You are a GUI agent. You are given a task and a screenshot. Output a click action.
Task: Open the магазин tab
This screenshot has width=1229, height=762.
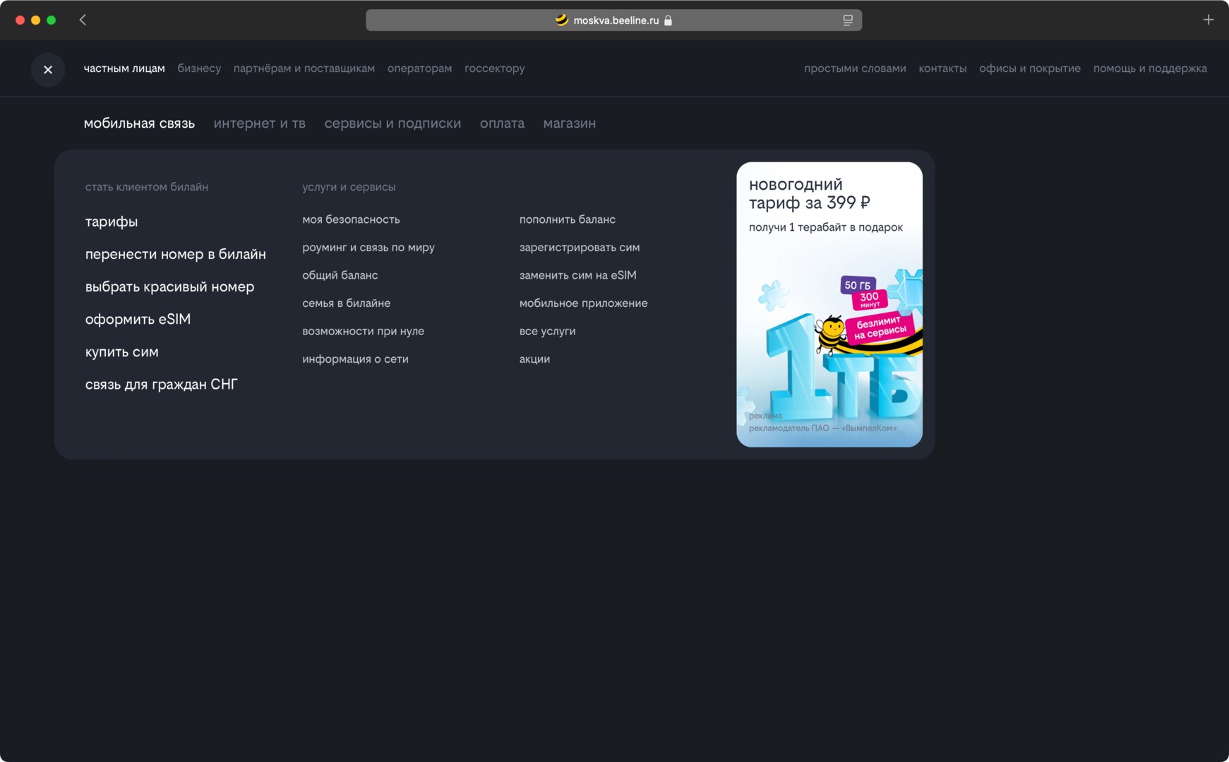pos(569,123)
